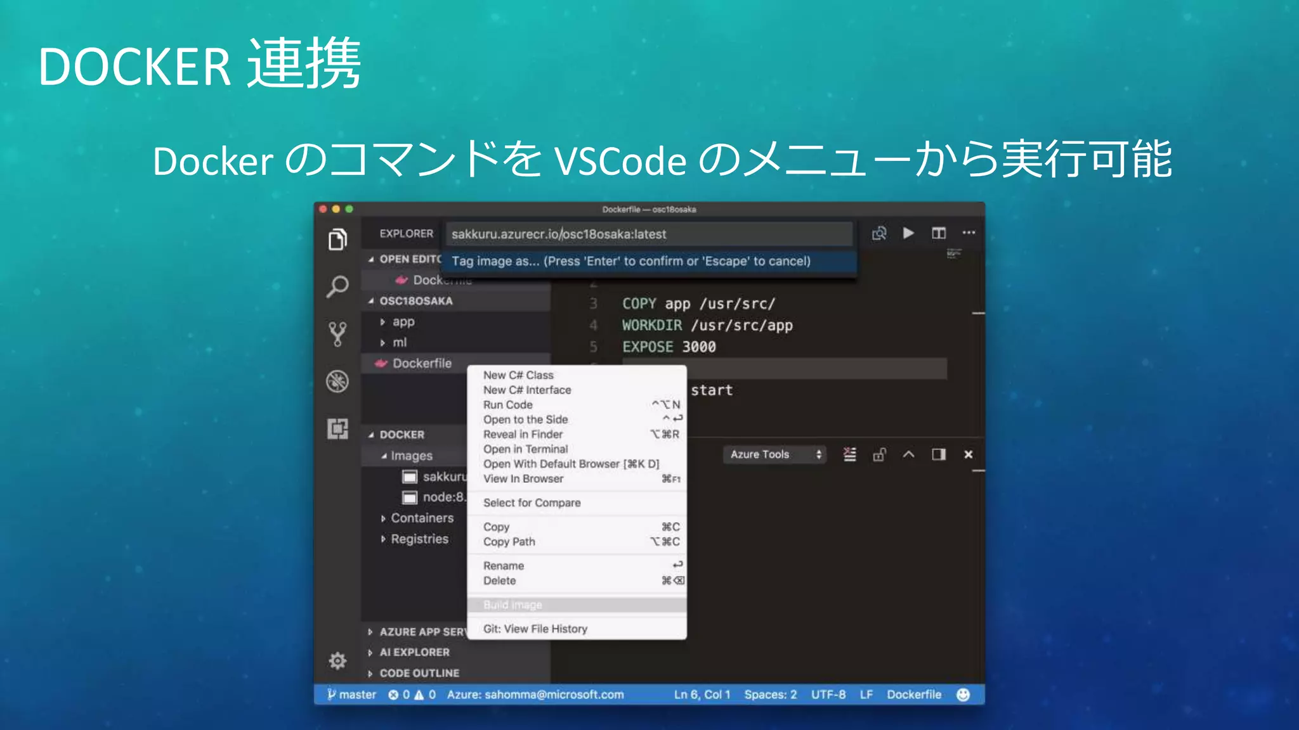Click the tag image name input field

649,234
